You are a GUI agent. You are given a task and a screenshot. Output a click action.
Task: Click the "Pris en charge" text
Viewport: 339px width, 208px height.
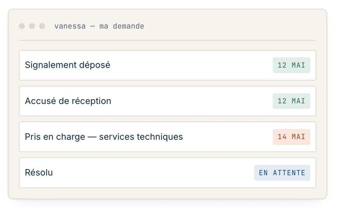pos(55,137)
